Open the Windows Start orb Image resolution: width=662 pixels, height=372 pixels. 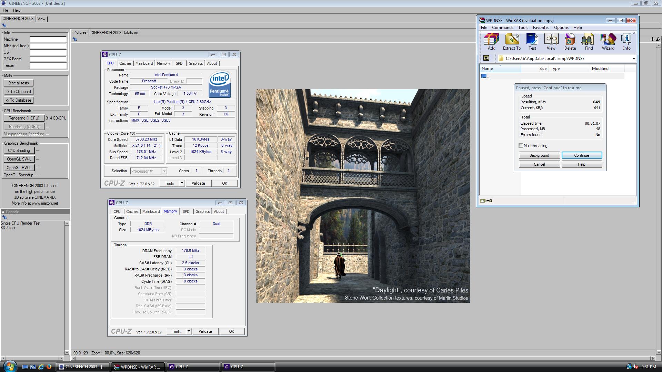click(9, 366)
